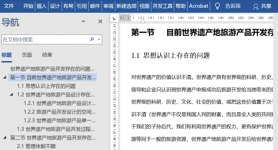Click paragraph line starting 领导和企业只认识到
This screenshot has height=150, width=278.
coord(202,90)
